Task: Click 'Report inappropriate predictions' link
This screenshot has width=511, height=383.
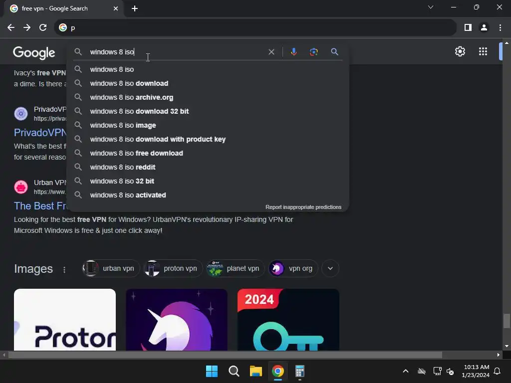Action: [303, 207]
